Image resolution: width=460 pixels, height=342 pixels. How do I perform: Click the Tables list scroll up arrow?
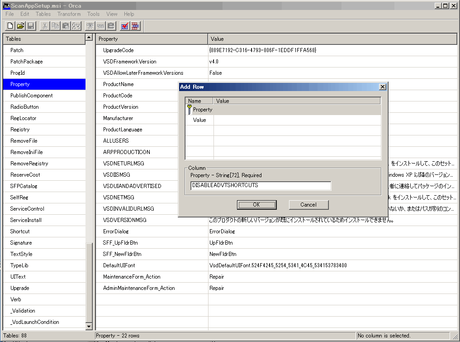point(89,37)
